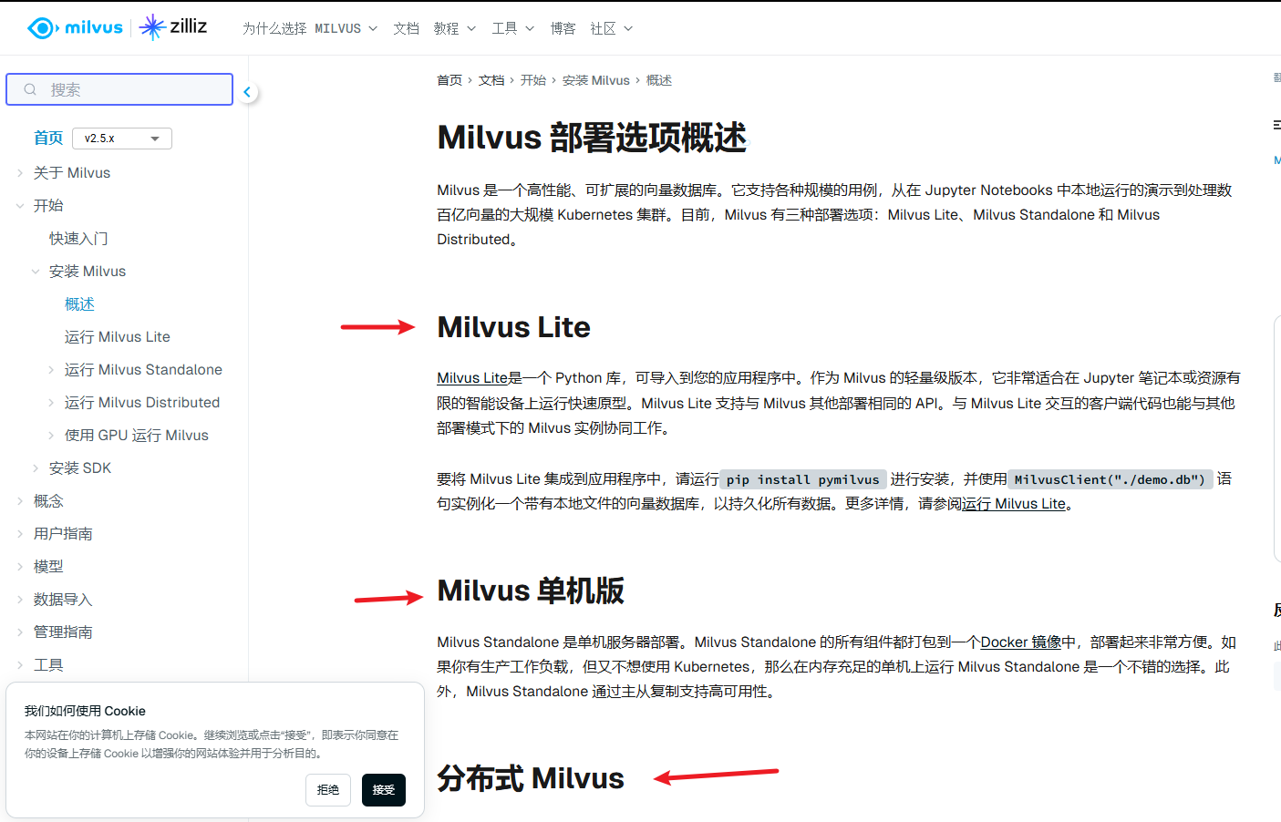Click 首页 in the sidebar

[48, 139]
